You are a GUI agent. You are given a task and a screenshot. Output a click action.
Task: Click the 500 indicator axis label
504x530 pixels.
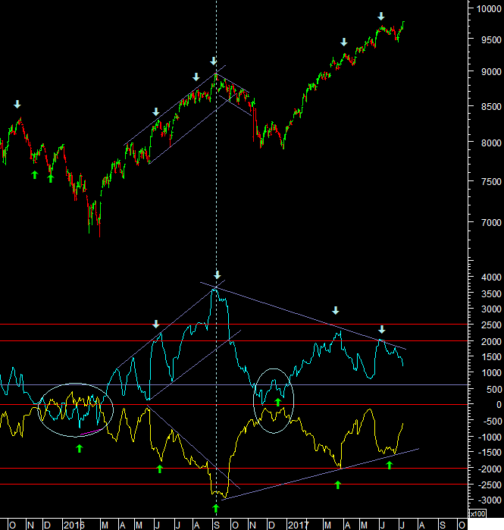click(493, 390)
